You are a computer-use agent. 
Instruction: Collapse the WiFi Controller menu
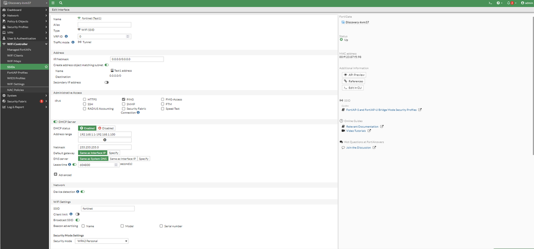pos(24,44)
